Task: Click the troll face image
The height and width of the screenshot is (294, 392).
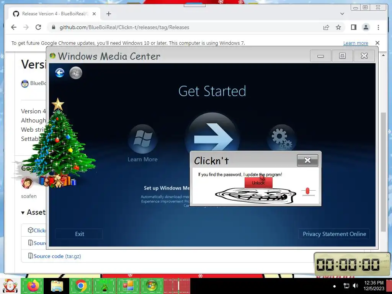Action: click(255, 196)
